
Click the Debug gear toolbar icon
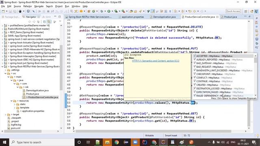[x=102, y=11]
